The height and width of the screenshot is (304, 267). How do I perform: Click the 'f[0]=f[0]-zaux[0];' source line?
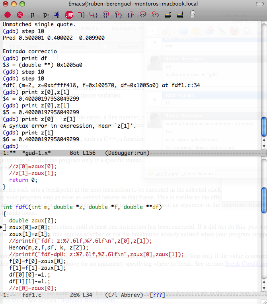click(x=38, y=261)
